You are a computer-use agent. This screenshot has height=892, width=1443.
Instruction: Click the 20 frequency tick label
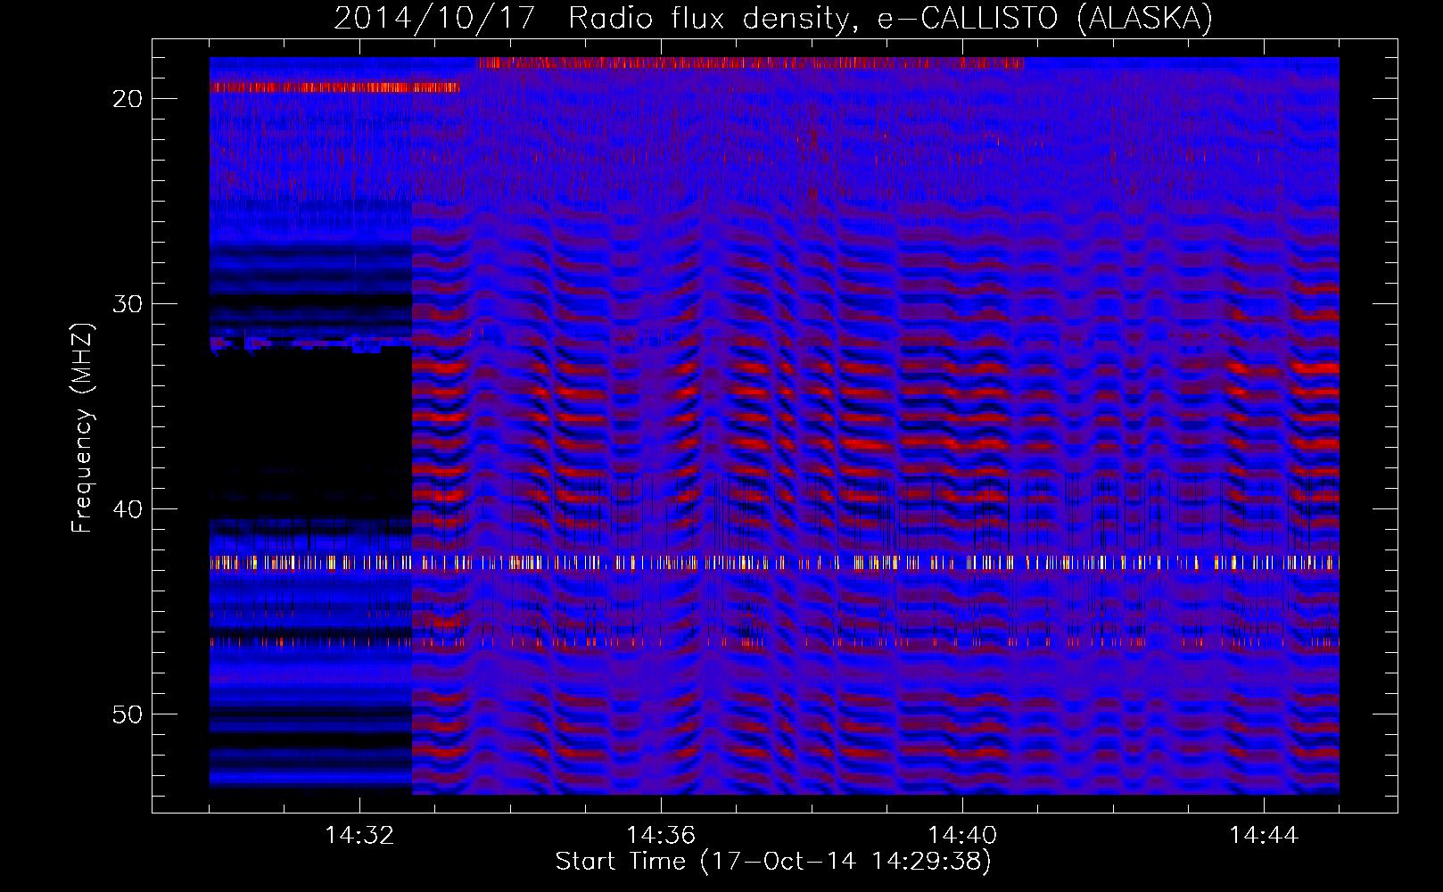(128, 99)
